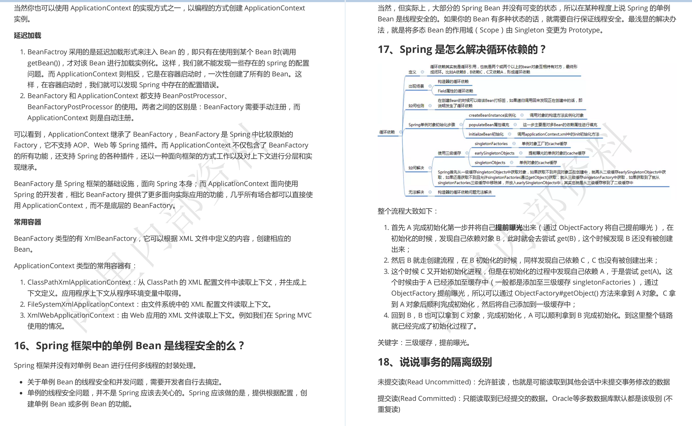Image resolution: width=692 pixels, height=426 pixels.
Task: Click the 常用容器 bold subheading
Action: 27,222
